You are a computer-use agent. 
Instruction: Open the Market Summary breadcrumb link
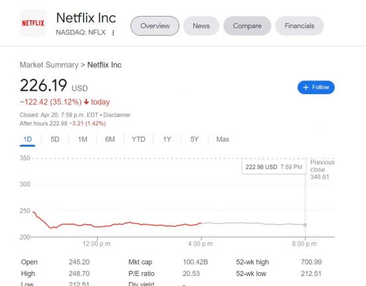click(x=49, y=65)
